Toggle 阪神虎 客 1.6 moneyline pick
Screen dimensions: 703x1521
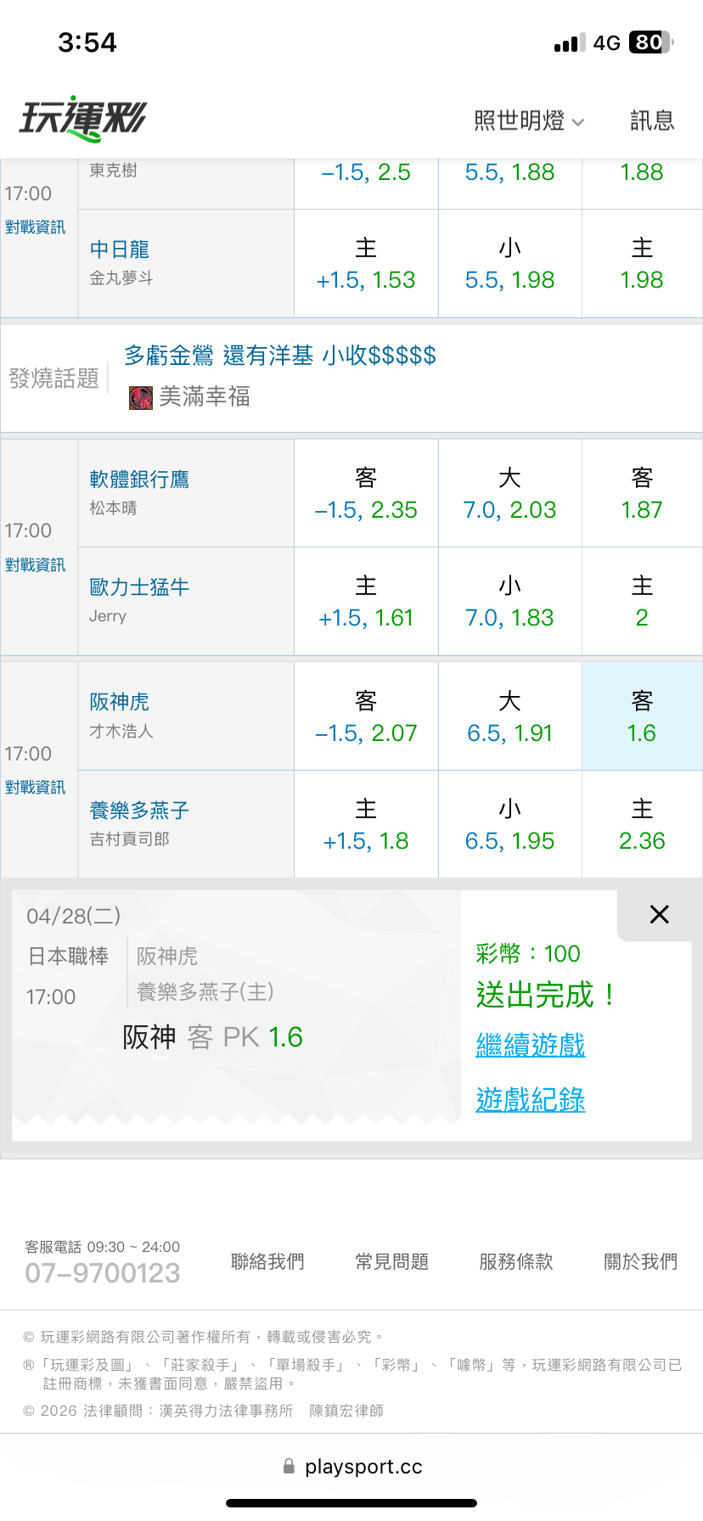click(642, 716)
